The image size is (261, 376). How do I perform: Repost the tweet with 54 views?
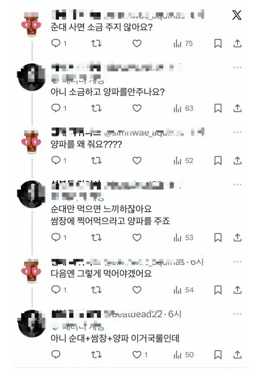(x=96, y=290)
